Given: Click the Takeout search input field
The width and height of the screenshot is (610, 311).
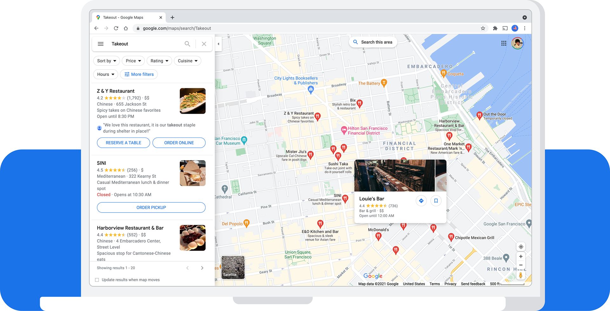Looking at the screenshot, I should [x=146, y=44].
